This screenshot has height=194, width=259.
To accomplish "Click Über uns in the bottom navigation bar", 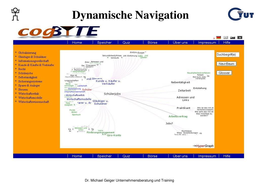I will (180, 156).
